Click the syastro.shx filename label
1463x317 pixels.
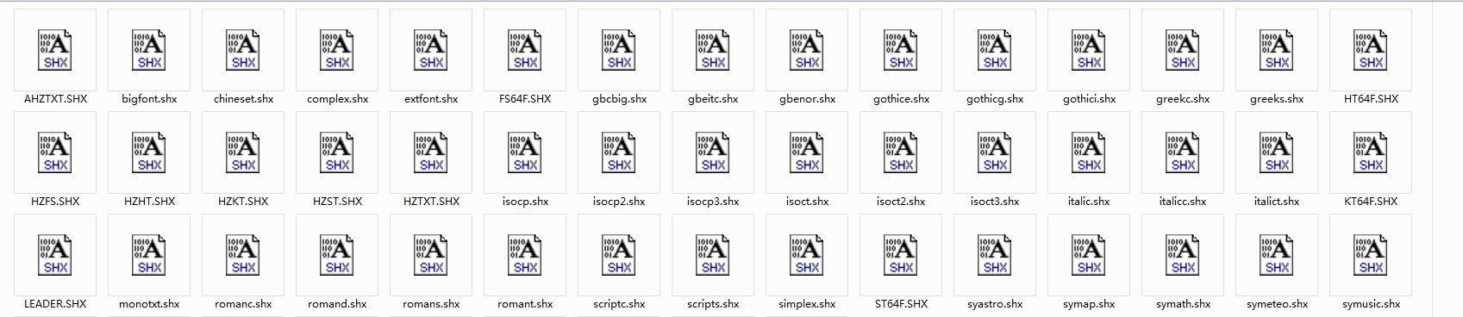995,304
